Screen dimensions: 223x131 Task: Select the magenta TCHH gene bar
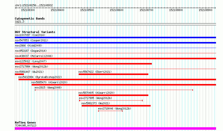[115, 128]
